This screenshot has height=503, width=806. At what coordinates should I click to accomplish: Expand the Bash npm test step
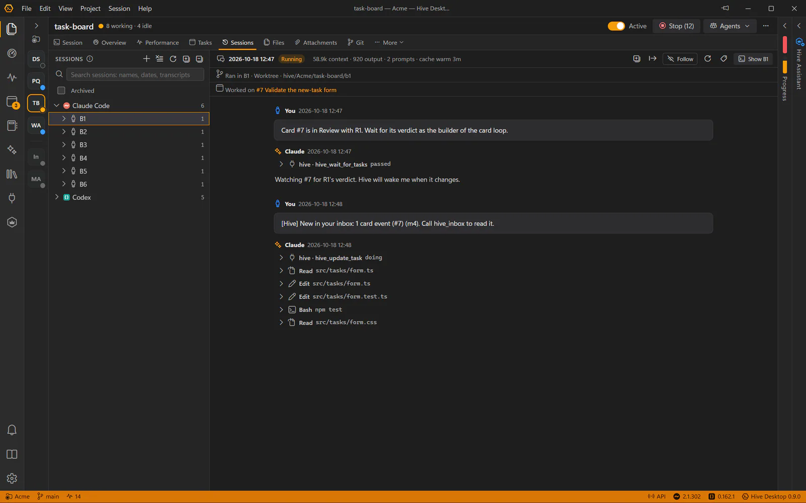[x=281, y=309]
